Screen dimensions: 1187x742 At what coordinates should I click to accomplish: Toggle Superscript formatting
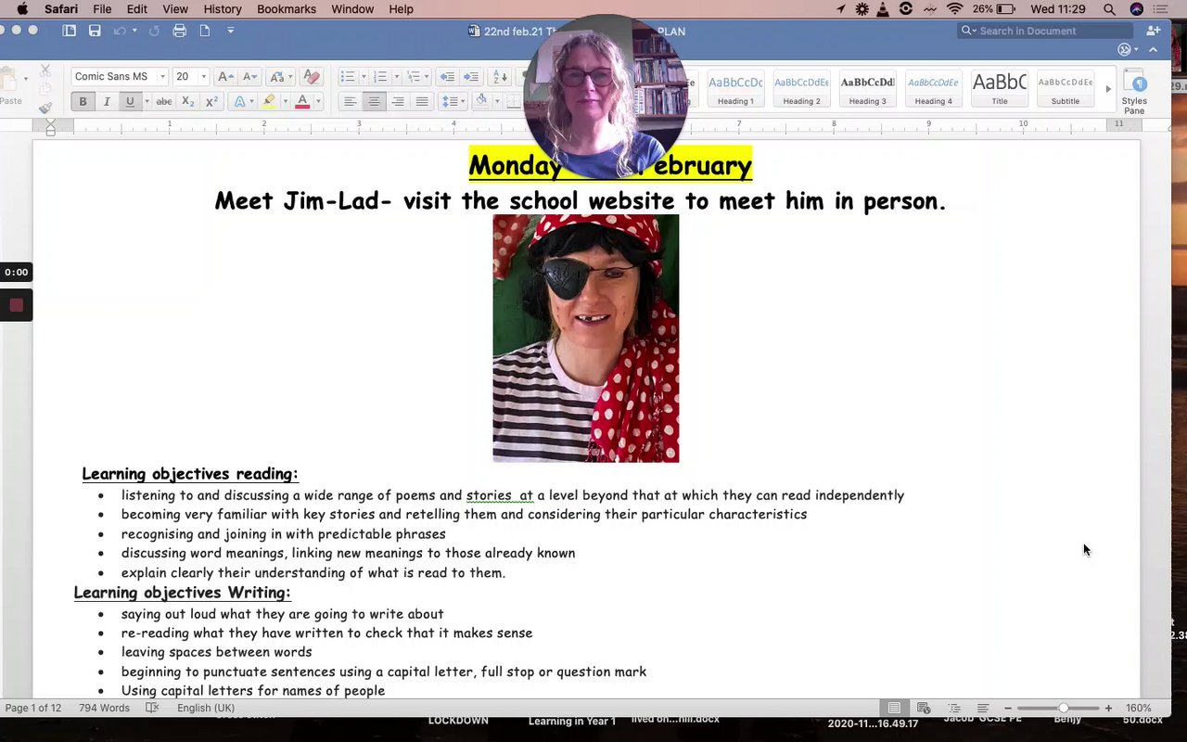[211, 101]
